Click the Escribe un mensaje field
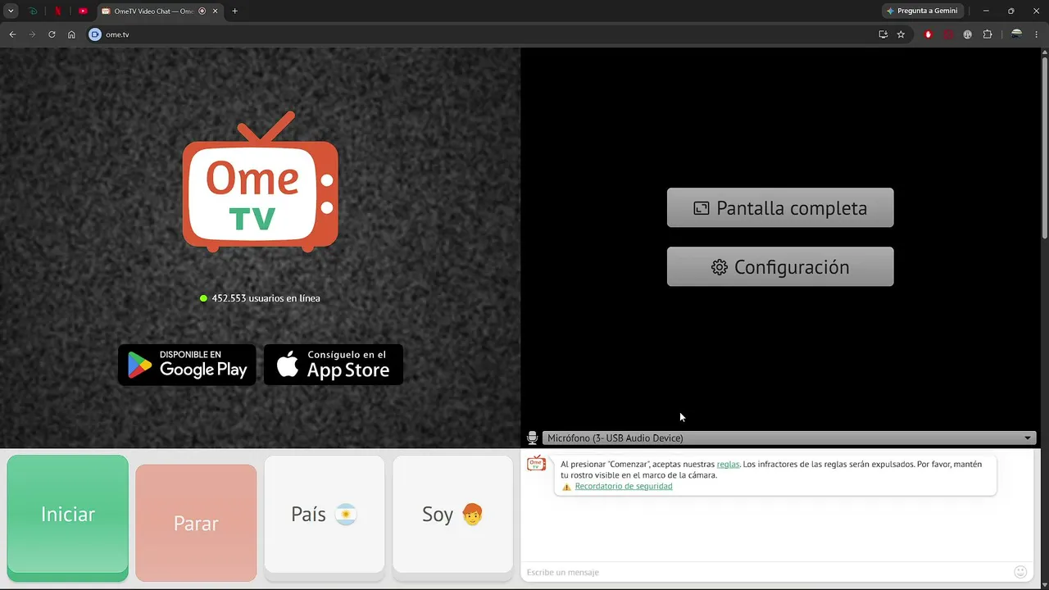This screenshot has width=1049, height=590. coord(767,572)
